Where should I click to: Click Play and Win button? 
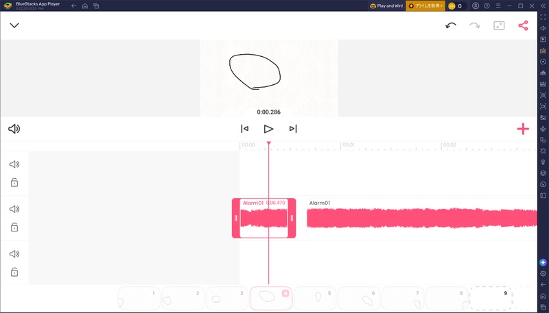coord(386,6)
